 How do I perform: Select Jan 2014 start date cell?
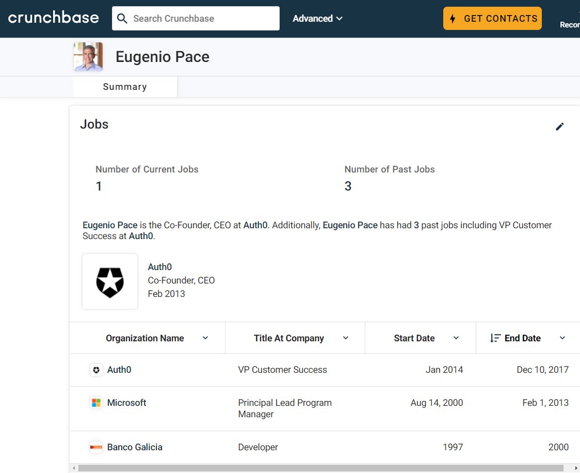[x=444, y=370]
